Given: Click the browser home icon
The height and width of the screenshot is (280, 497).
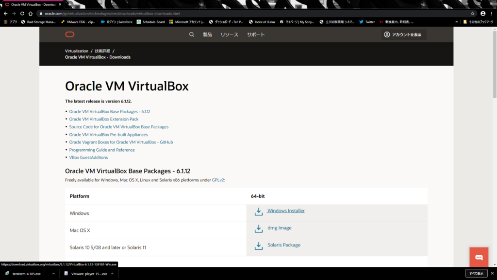Looking at the screenshot, I should point(31,13).
